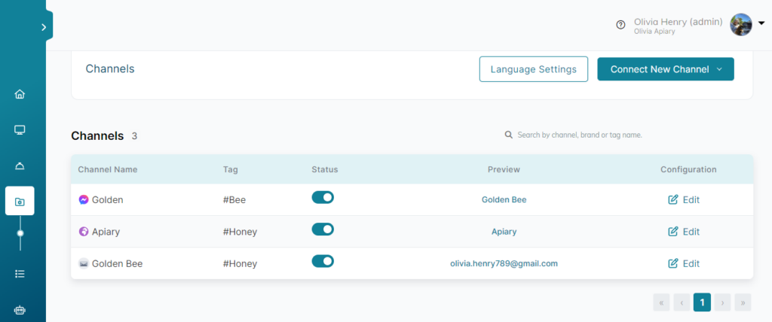Screen dimensions: 772x322
Task: Toggle status for the Apiary channel
Action: click(x=323, y=229)
